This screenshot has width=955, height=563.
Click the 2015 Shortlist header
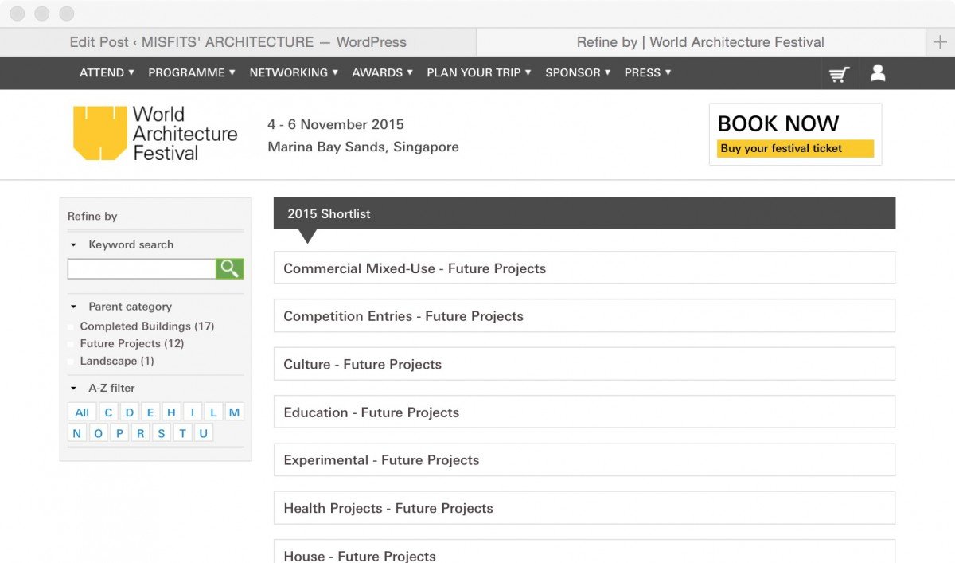tap(584, 213)
